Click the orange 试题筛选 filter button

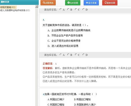[x=48, y=3]
